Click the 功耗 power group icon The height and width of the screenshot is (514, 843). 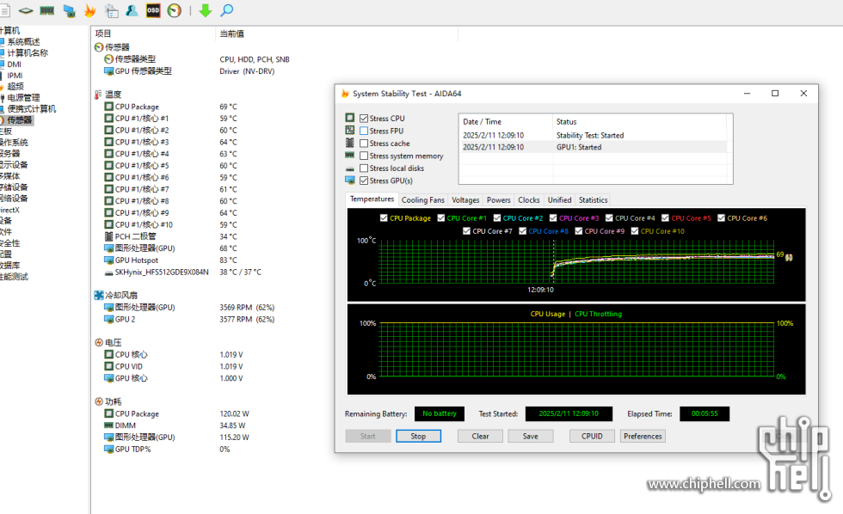(99, 401)
